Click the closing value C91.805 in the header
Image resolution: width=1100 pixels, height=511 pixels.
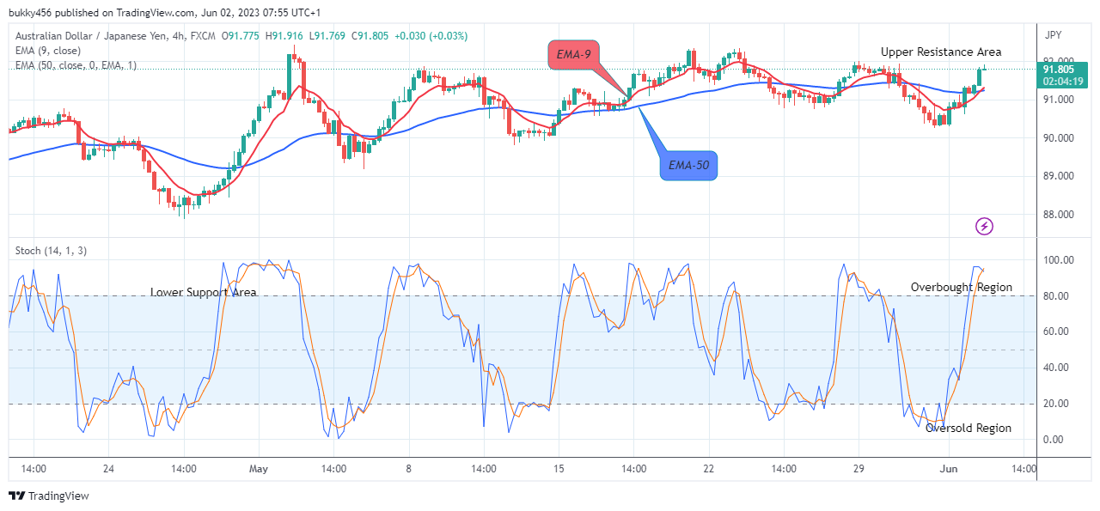tap(369, 36)
